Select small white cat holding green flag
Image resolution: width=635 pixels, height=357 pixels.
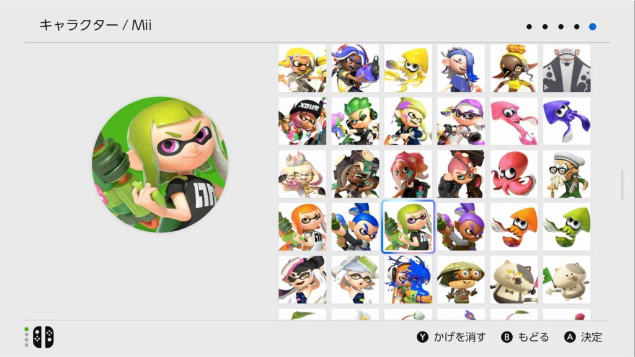coord(567,280)
